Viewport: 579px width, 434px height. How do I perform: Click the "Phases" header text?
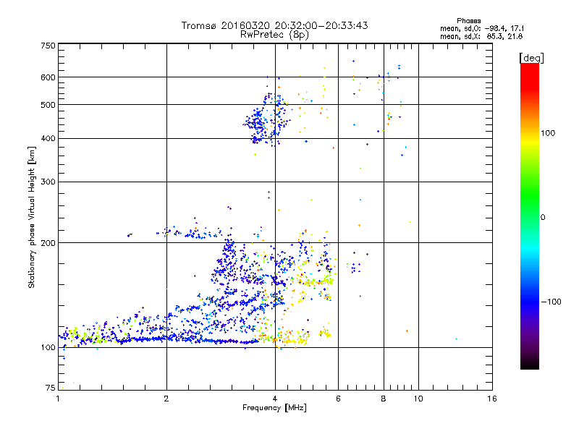click(468, 21)
